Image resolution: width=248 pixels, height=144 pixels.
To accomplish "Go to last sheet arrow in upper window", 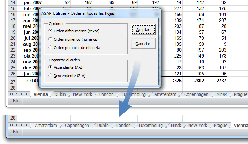I will tap(27, 94).
